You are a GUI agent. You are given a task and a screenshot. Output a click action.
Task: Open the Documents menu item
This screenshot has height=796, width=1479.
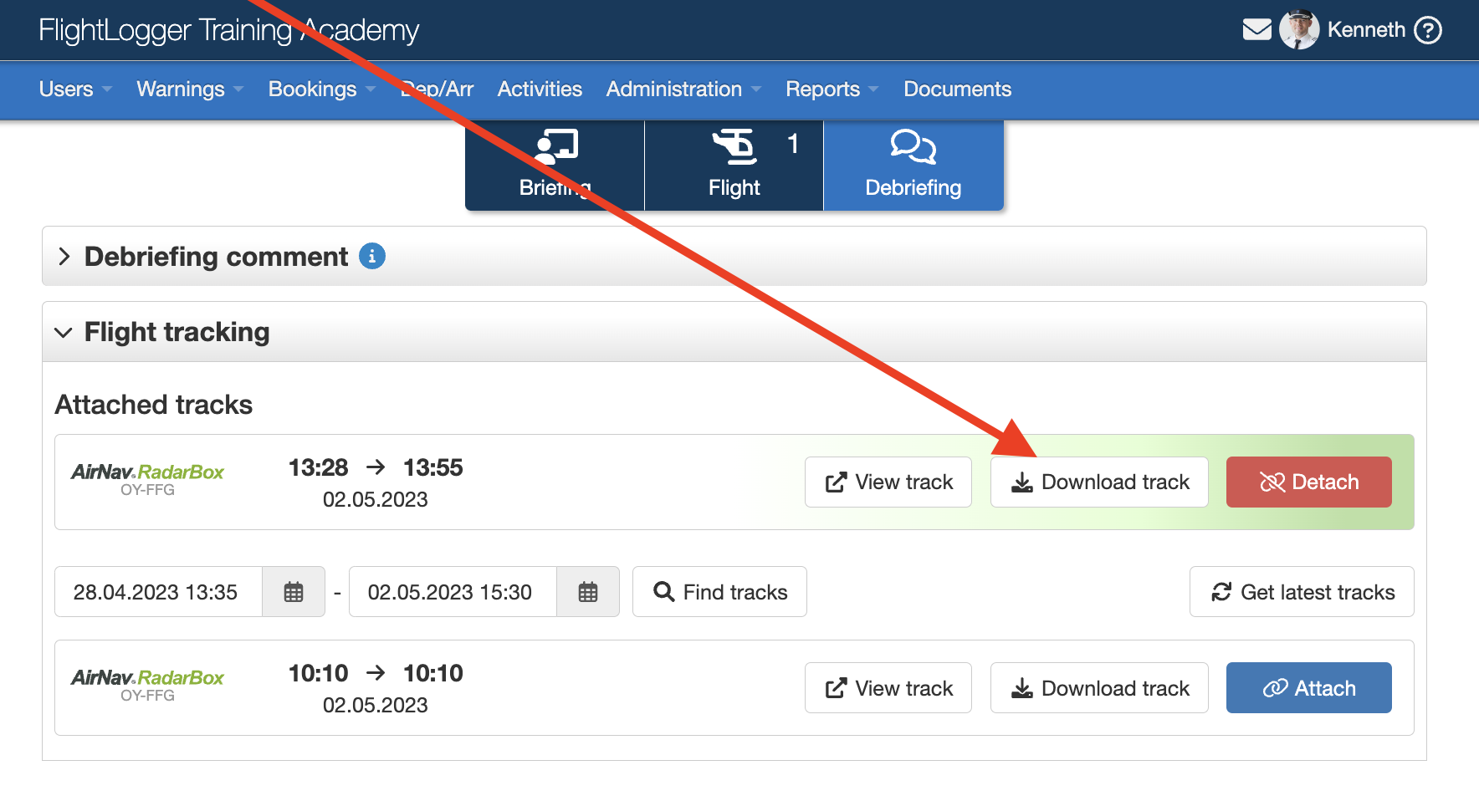tap(957, 89)
